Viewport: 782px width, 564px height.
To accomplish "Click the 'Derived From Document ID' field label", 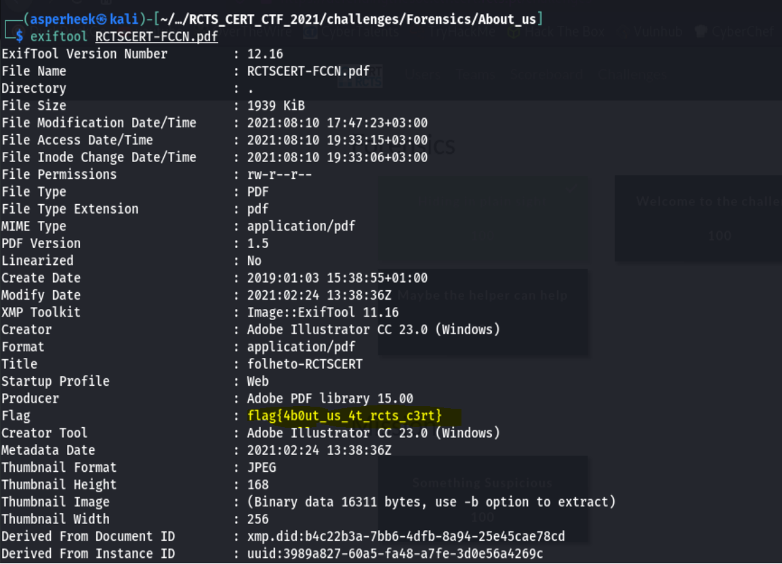I will click(88, 537).
